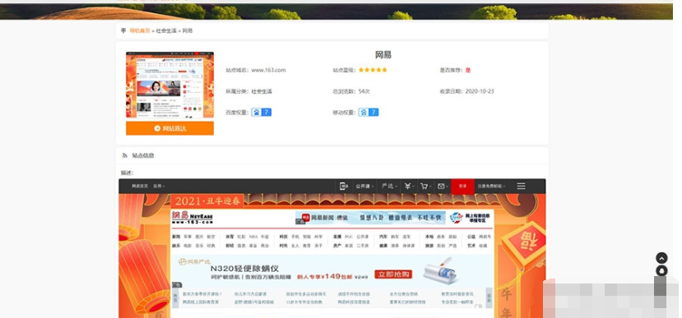Click the round QQ contact button
The image size is (682, 318).
point(661,271)
